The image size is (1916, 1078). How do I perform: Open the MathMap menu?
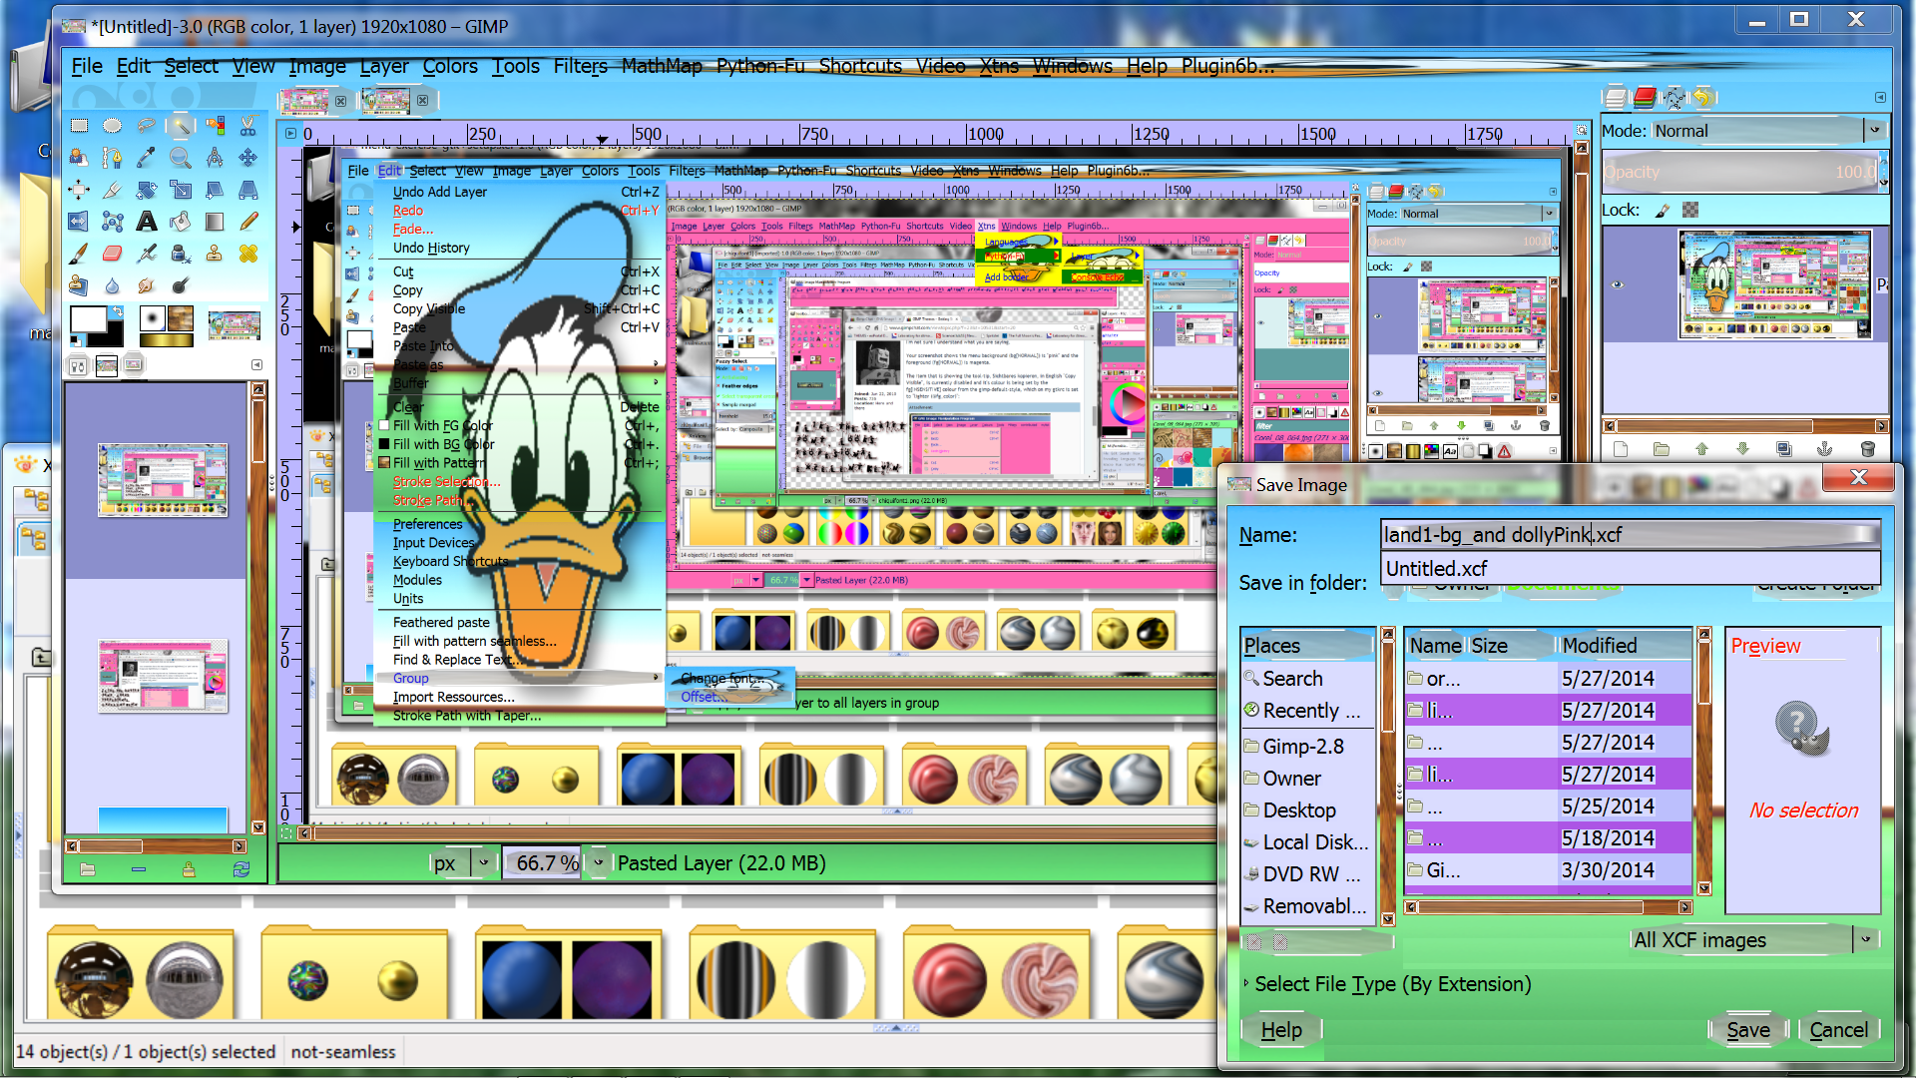[x=662, y=66]
